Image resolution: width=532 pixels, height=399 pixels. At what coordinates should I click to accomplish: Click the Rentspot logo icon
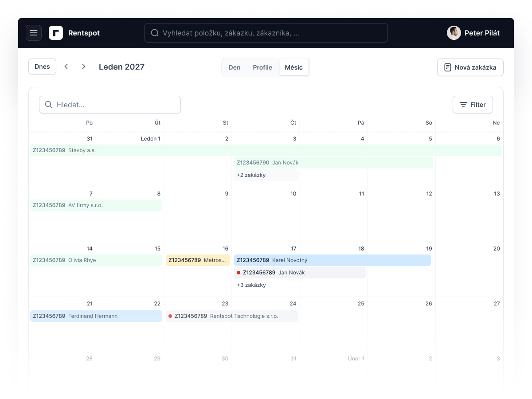click(x=56, y=33)
